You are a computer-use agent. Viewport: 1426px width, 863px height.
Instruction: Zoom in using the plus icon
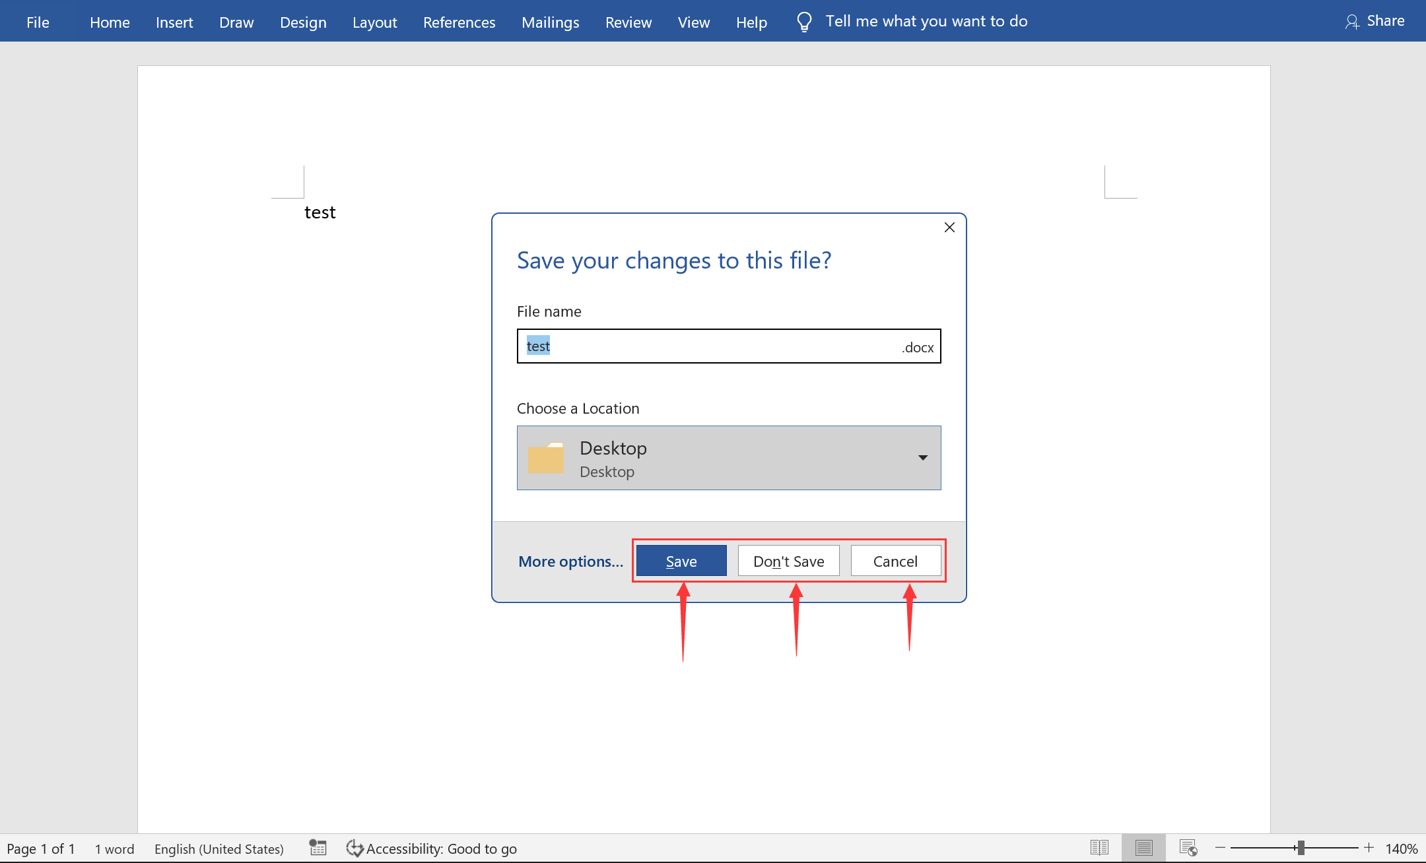pos(1369,848)
